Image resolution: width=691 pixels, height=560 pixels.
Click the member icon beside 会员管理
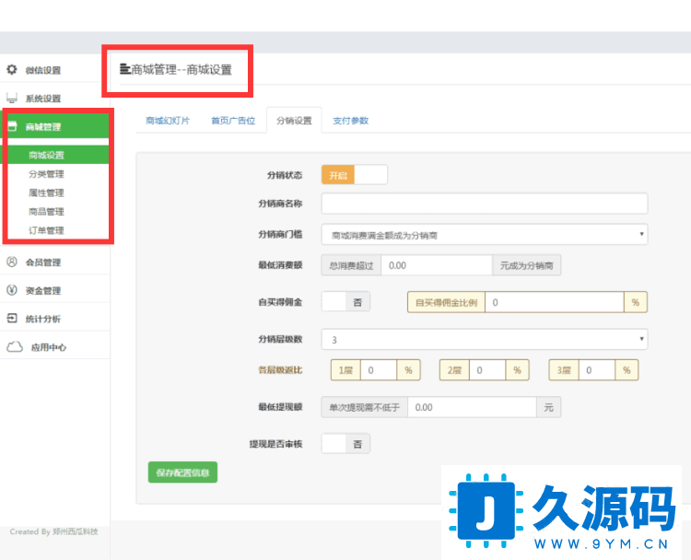tap(12, 262)
